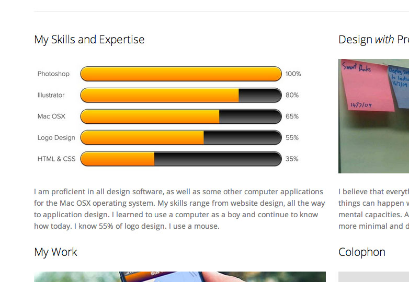The height and width of the screenshot is (282, 409).
Task: Open the sticky notes photo
Action: tap(373, 116)
